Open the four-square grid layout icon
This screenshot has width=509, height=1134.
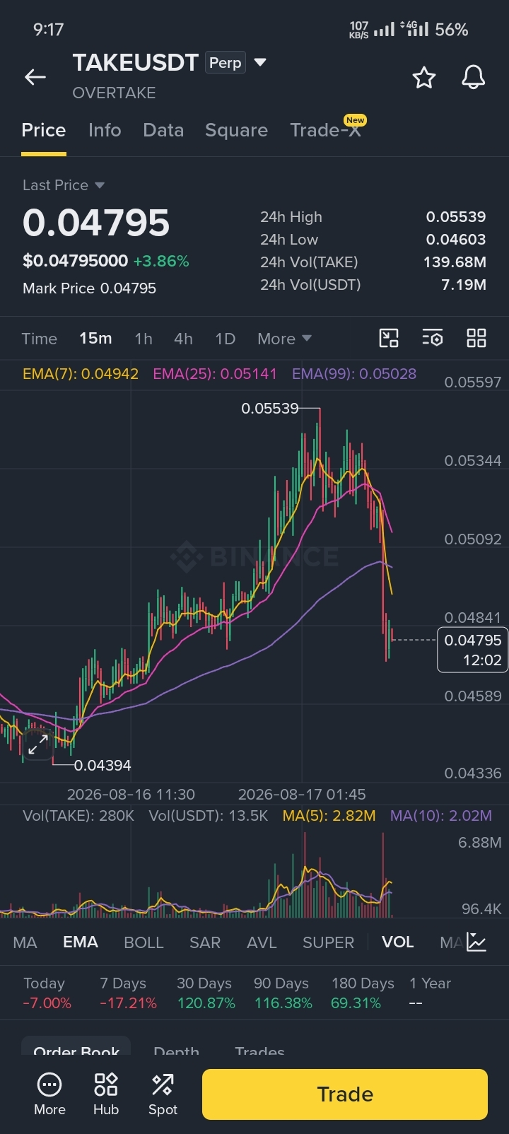click(x=476, y=339)
